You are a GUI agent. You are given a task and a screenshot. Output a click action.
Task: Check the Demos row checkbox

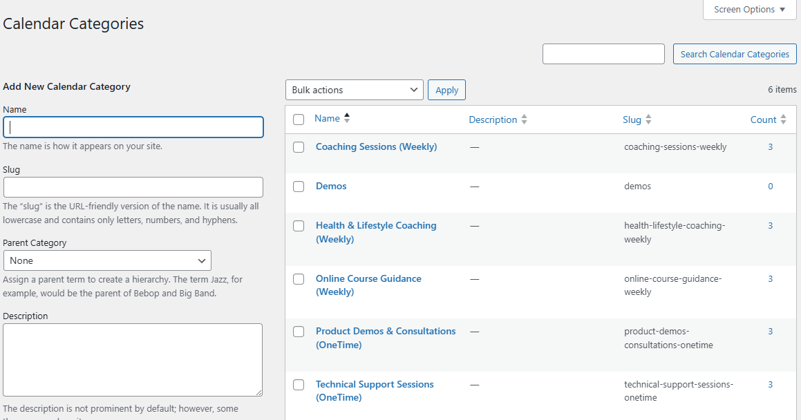[299, 187]
